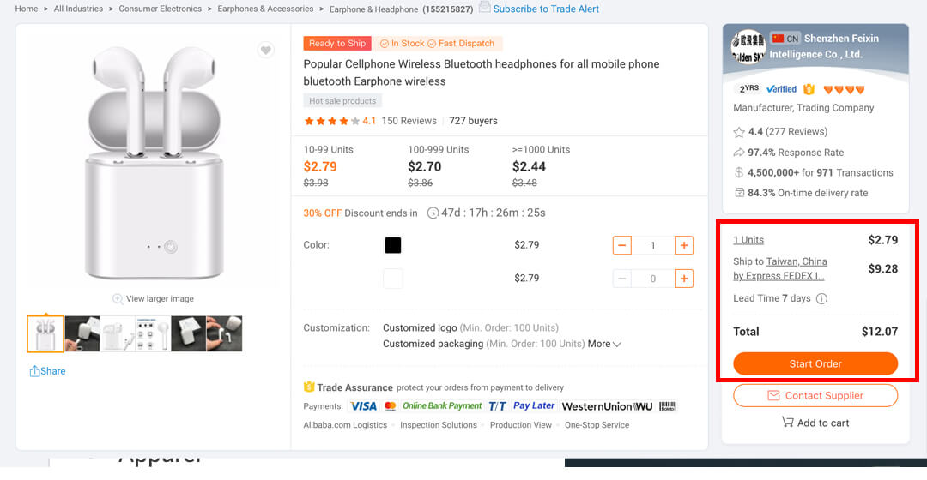Open the Express FEDEX shipping method selector
927x480 pixels.
pos(779,276)
